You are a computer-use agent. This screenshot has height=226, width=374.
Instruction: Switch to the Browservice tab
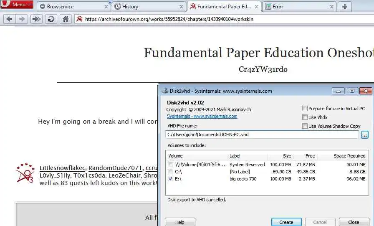click(73, 7)
